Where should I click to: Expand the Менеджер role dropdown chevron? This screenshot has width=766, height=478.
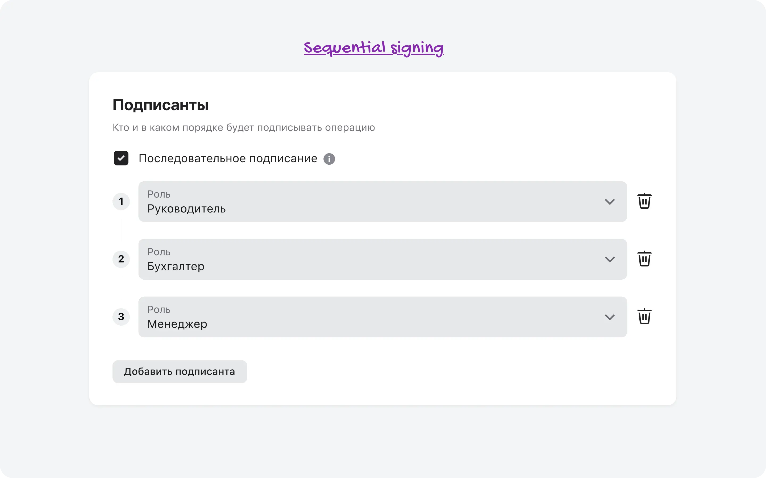click(610, 317)
